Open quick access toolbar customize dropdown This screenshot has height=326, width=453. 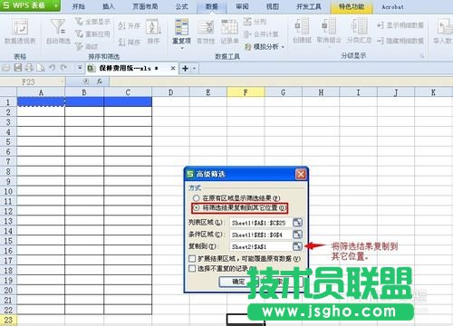pos(80,68)
